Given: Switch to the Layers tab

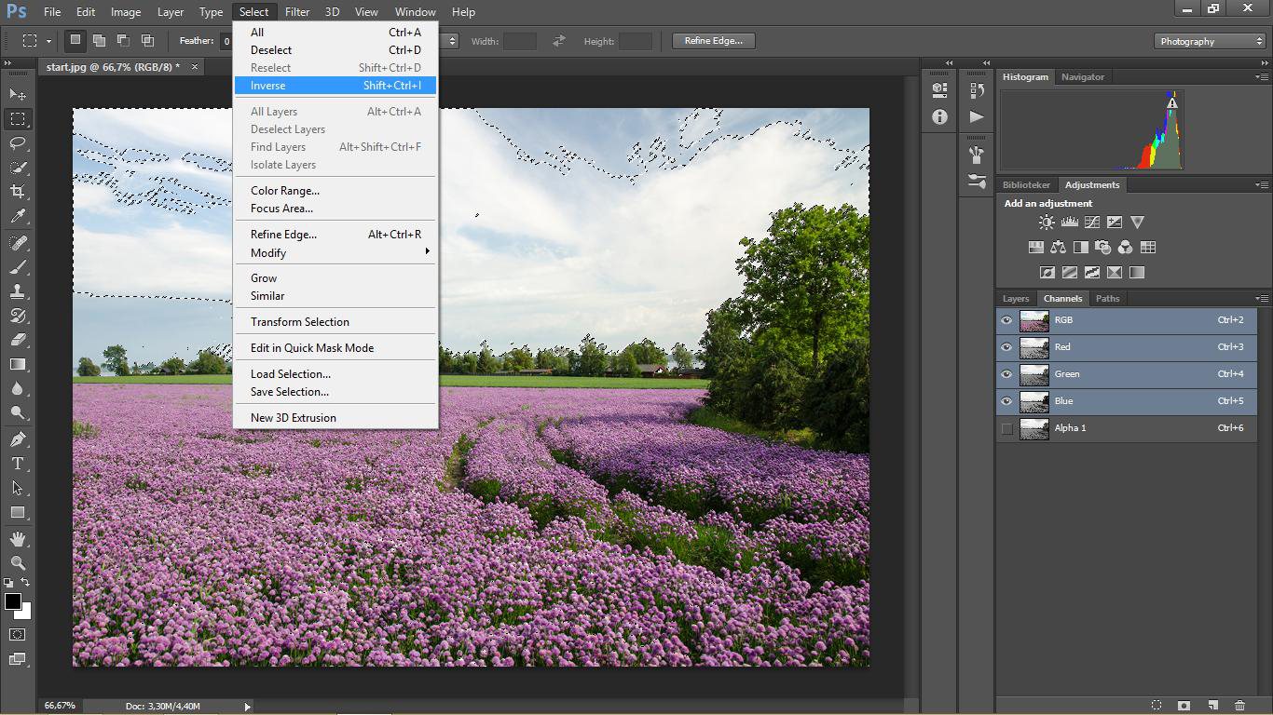Looking at the screenshot, I should (1015, 299).
